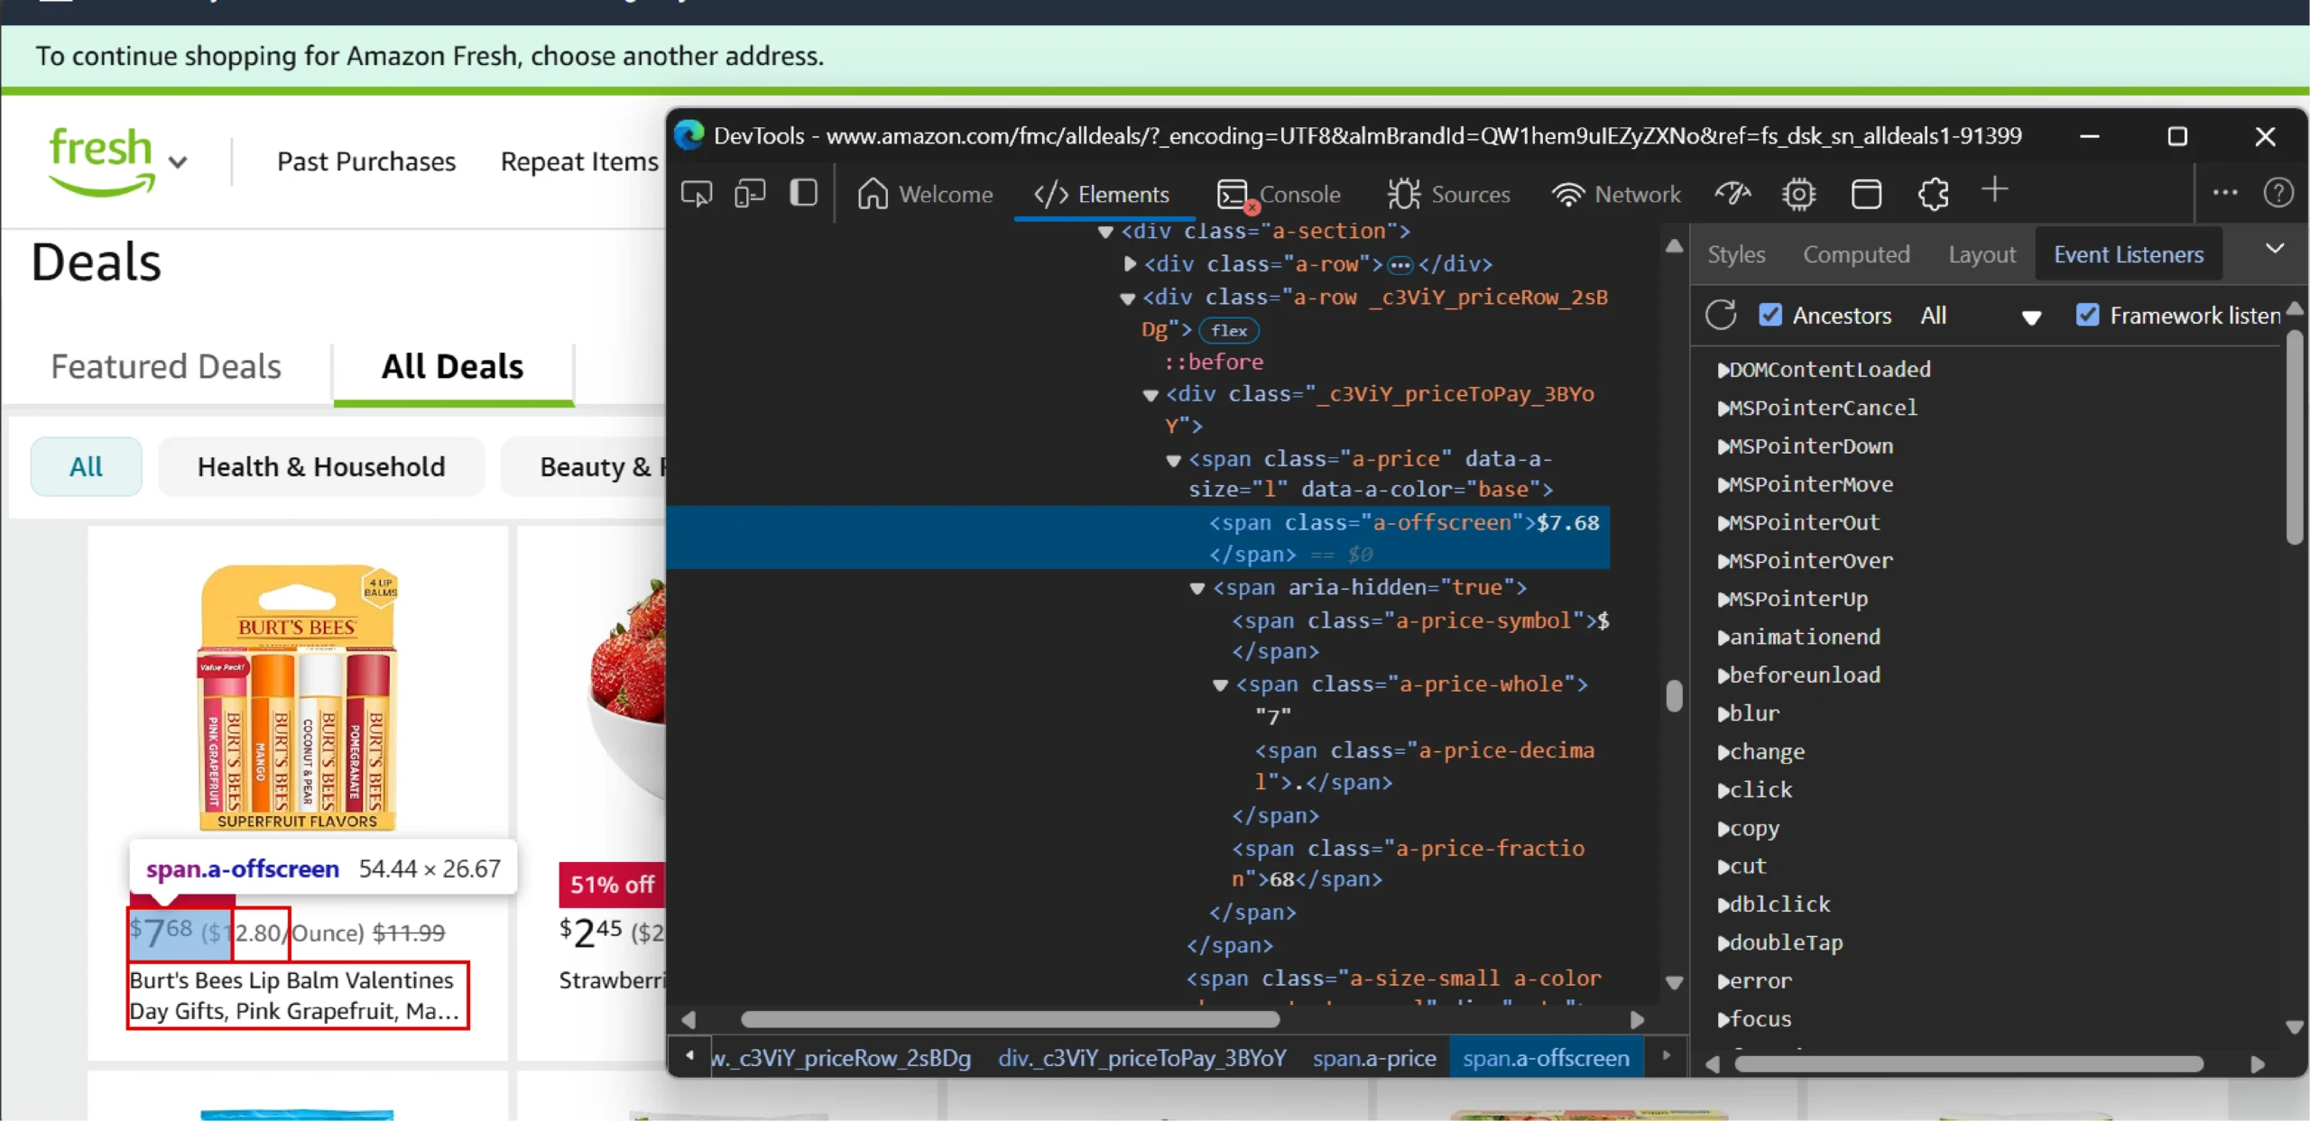
Task: Toggle the Framework listeners checkbox
Action: coord(2087,315)
